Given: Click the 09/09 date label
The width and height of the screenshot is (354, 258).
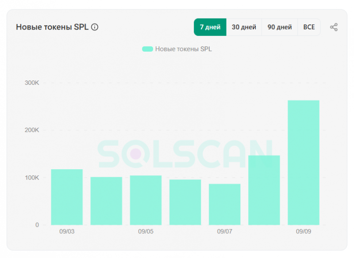Looking at the screenshot, I should point(304,231).
